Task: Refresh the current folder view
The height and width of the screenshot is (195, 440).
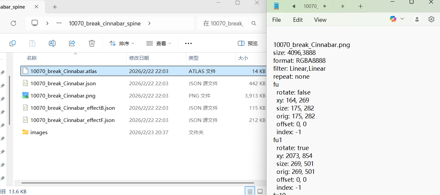Action: [13, 23]
